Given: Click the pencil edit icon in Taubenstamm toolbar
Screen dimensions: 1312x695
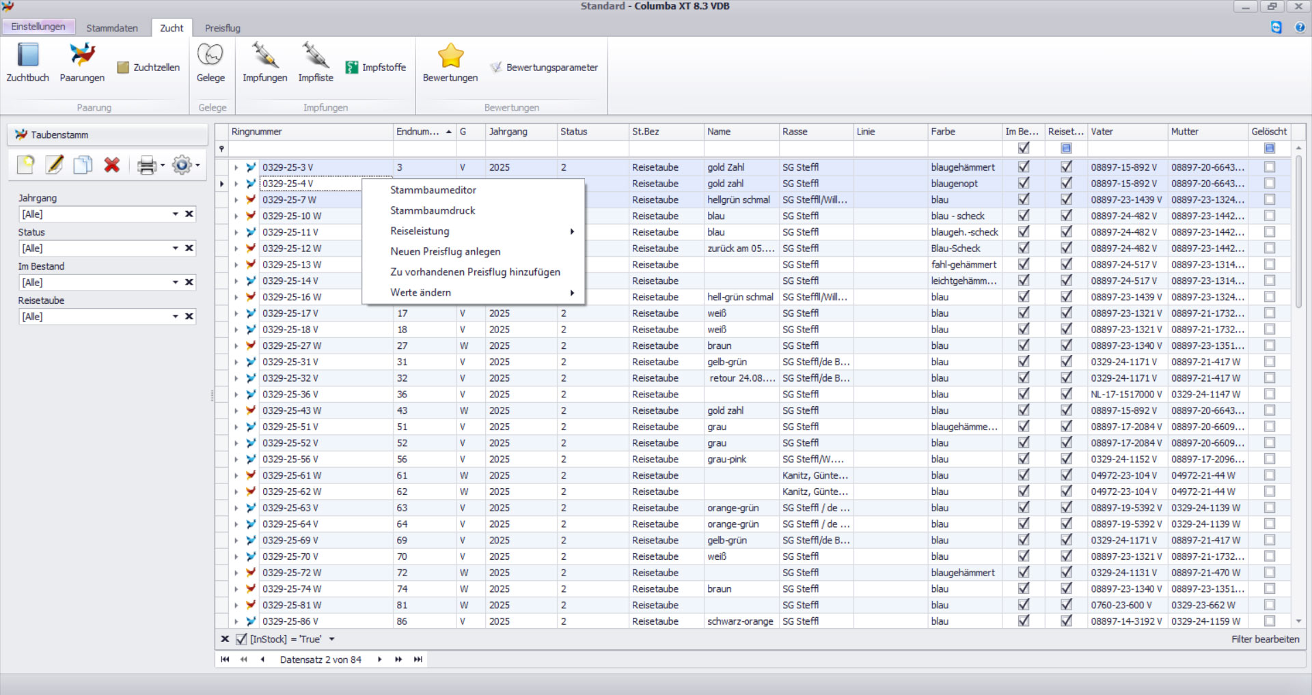Looking at the screenshot, I should pyautogui.click(x=55, y=165).
